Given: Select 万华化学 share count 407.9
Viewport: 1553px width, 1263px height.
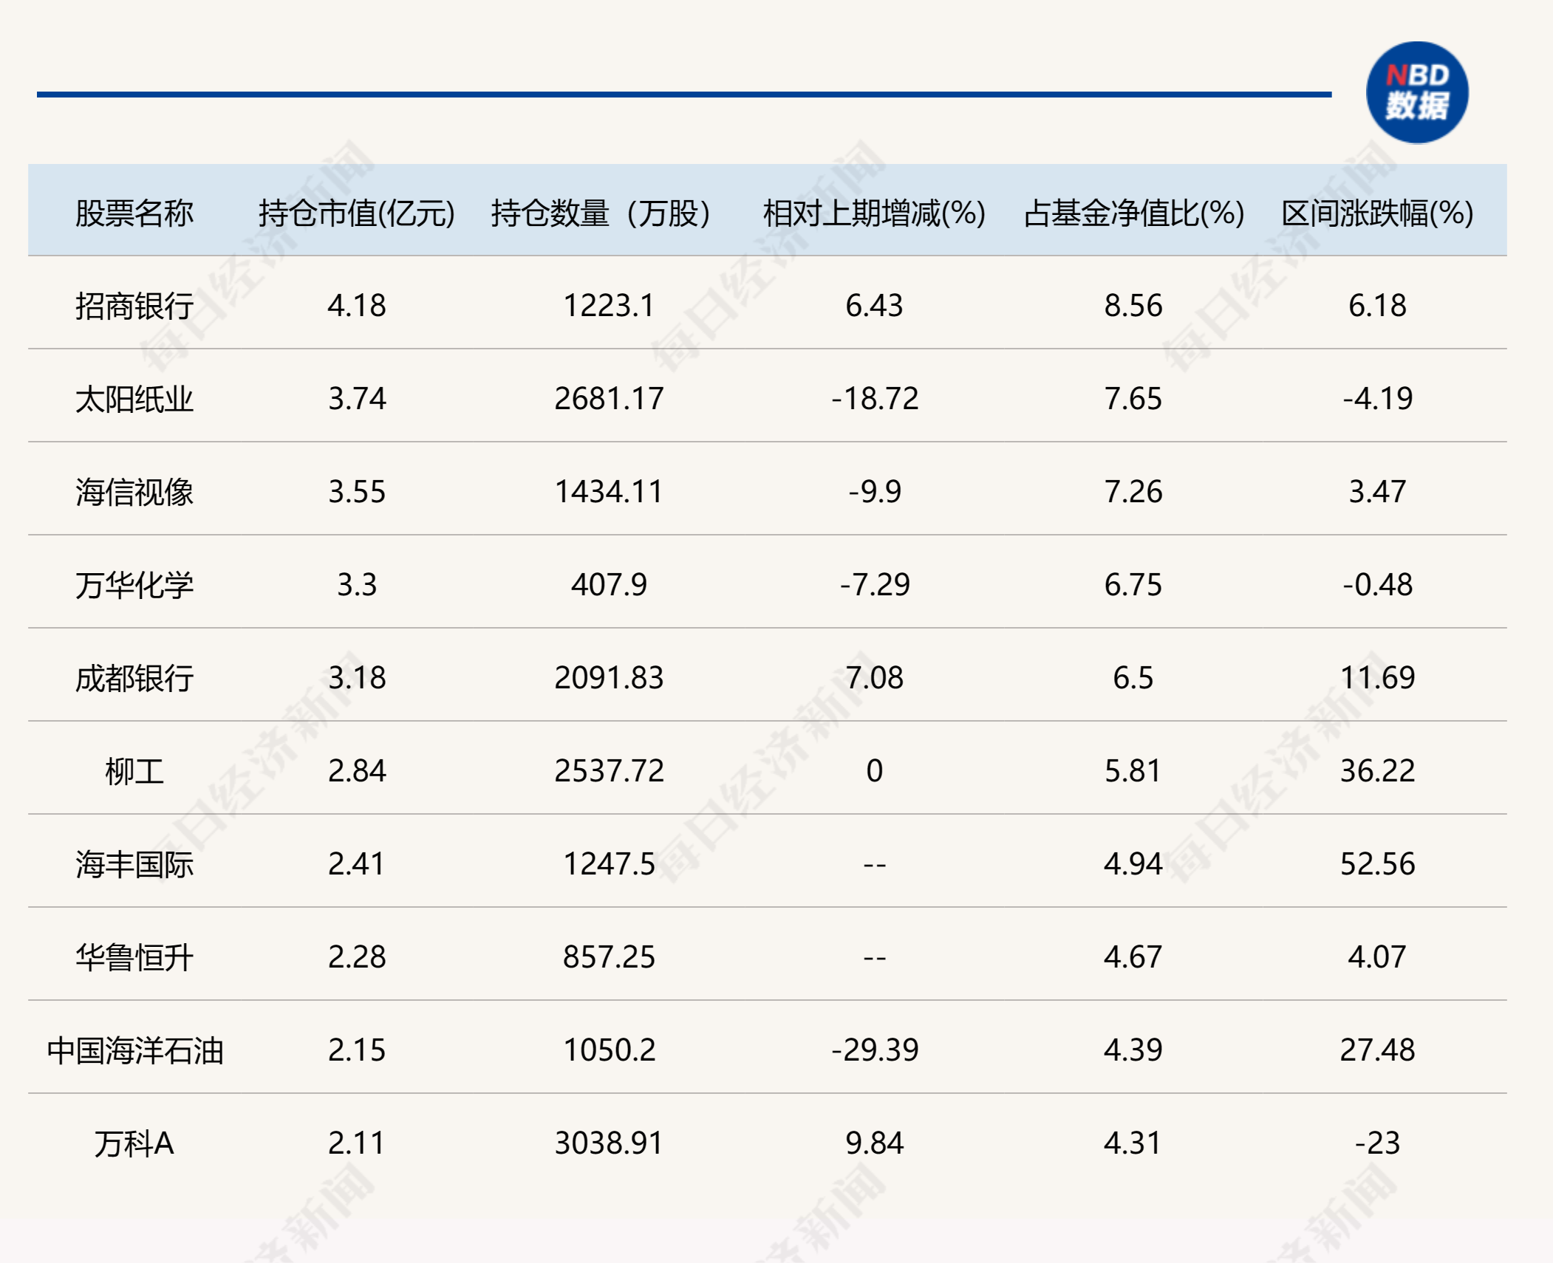Looking at the screenshot, I should 609,585.
